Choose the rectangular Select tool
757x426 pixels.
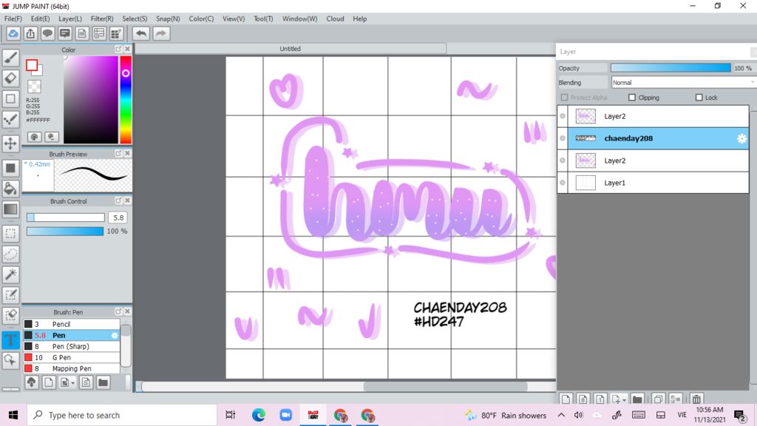click(10, 233)
